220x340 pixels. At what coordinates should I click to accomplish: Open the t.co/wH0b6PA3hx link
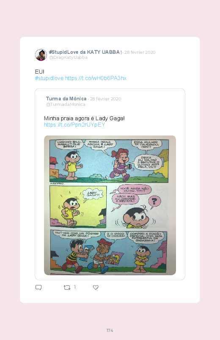(x=96, y=78)
